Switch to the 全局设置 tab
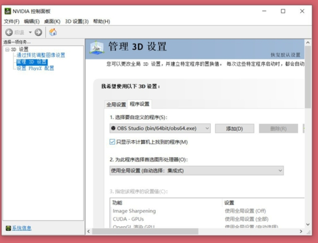Screen dimensions: 318x243 (116, 105)
